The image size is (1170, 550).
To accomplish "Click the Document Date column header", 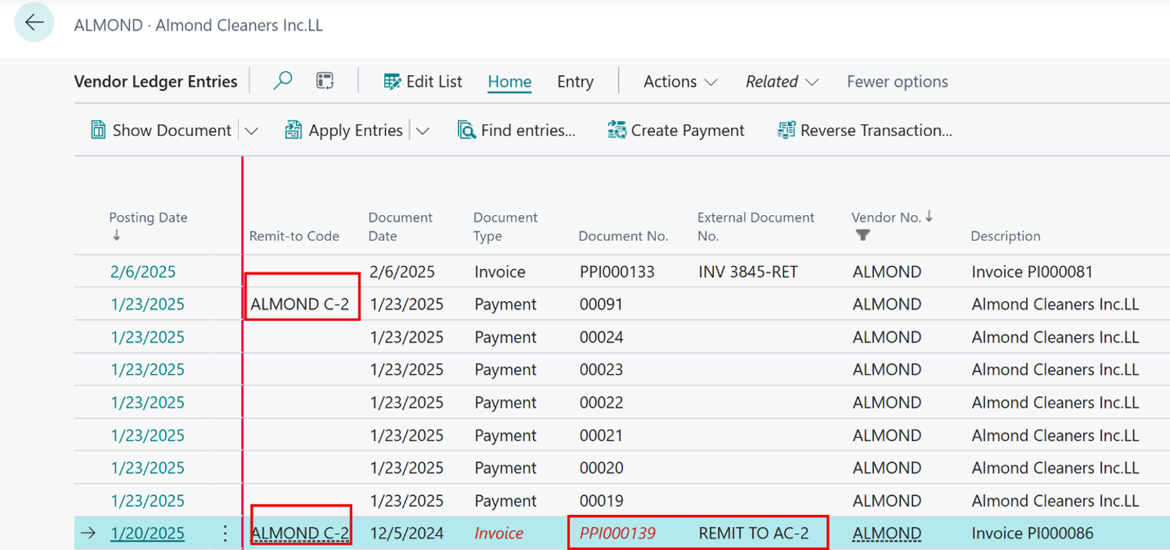I will [401, 226].
